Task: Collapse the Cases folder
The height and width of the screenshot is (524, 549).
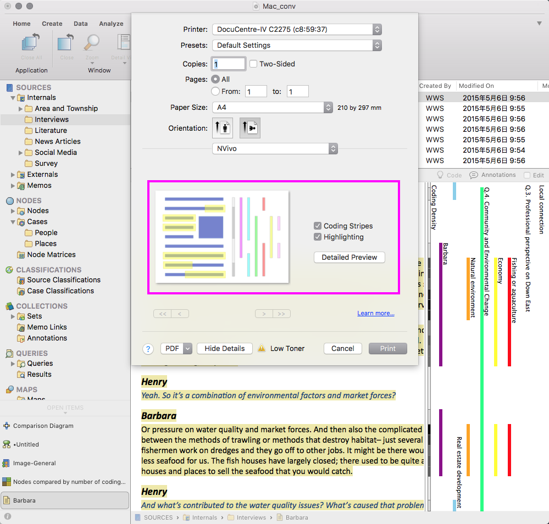Action: pyautogui.click(x=13, y=222)
